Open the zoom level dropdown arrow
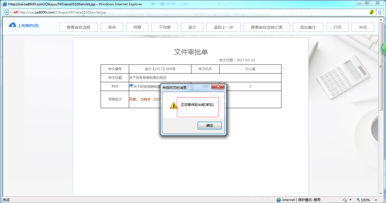The height and width of the screenshot is (203, 386). tap(376, 200)
